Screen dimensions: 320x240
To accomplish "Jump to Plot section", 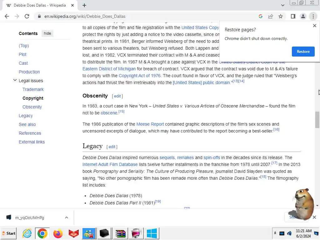I will tap(22, 54).
